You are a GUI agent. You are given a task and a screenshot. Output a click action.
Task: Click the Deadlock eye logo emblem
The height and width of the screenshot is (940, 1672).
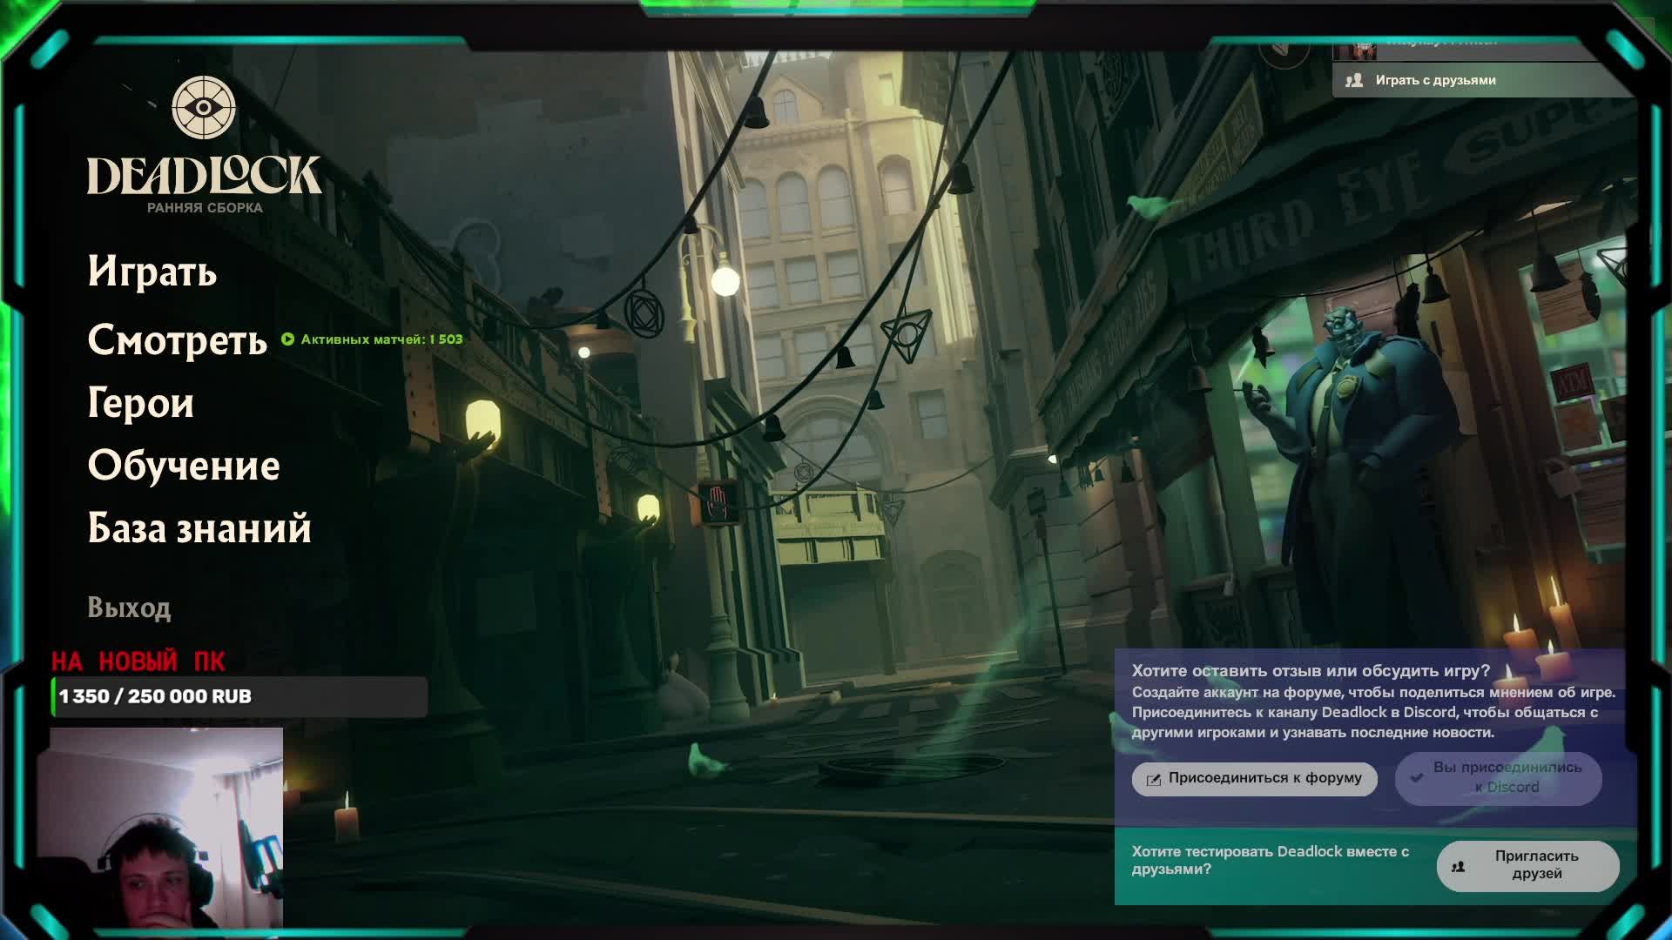coord(204,108)
